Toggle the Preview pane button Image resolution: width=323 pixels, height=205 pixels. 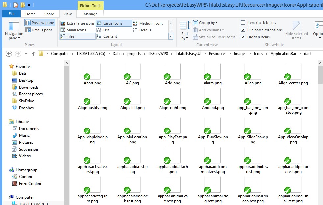[39, 23]
